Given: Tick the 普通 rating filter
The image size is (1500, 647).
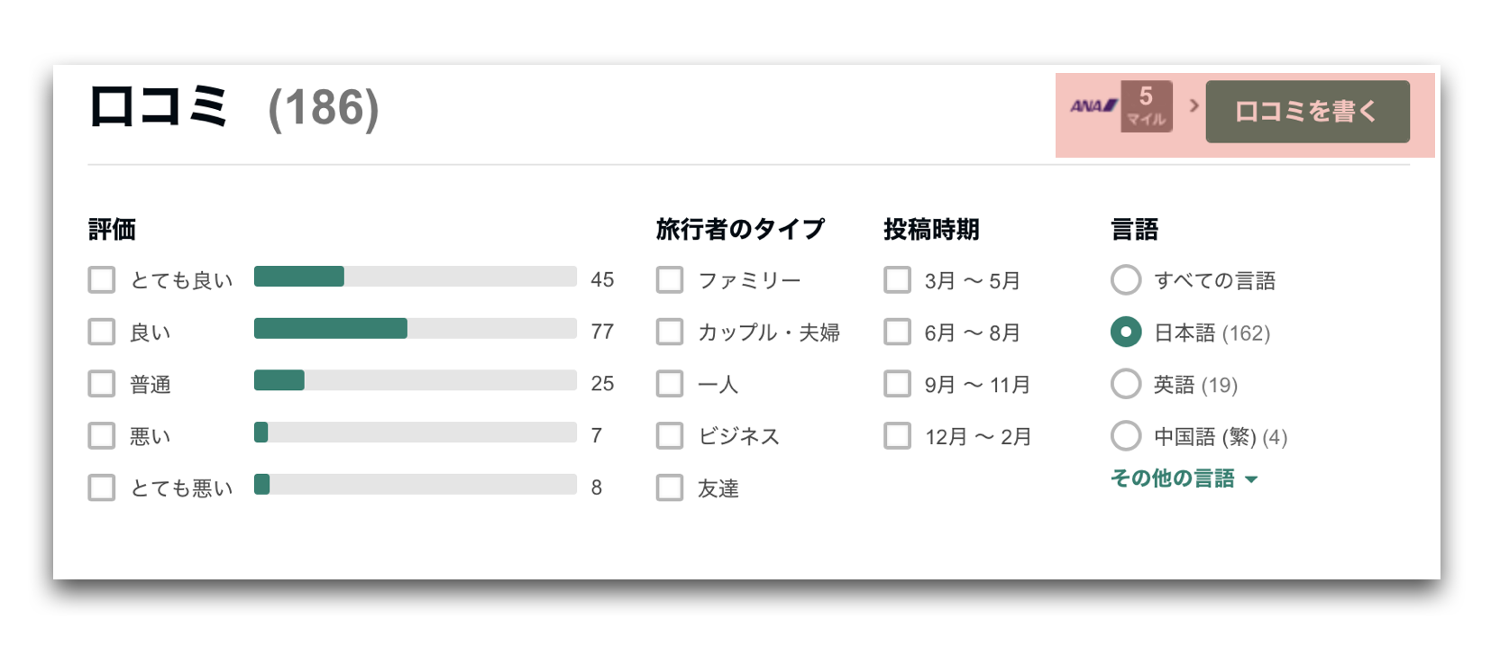Looking at the screenshot, I should tap(102, 384).
